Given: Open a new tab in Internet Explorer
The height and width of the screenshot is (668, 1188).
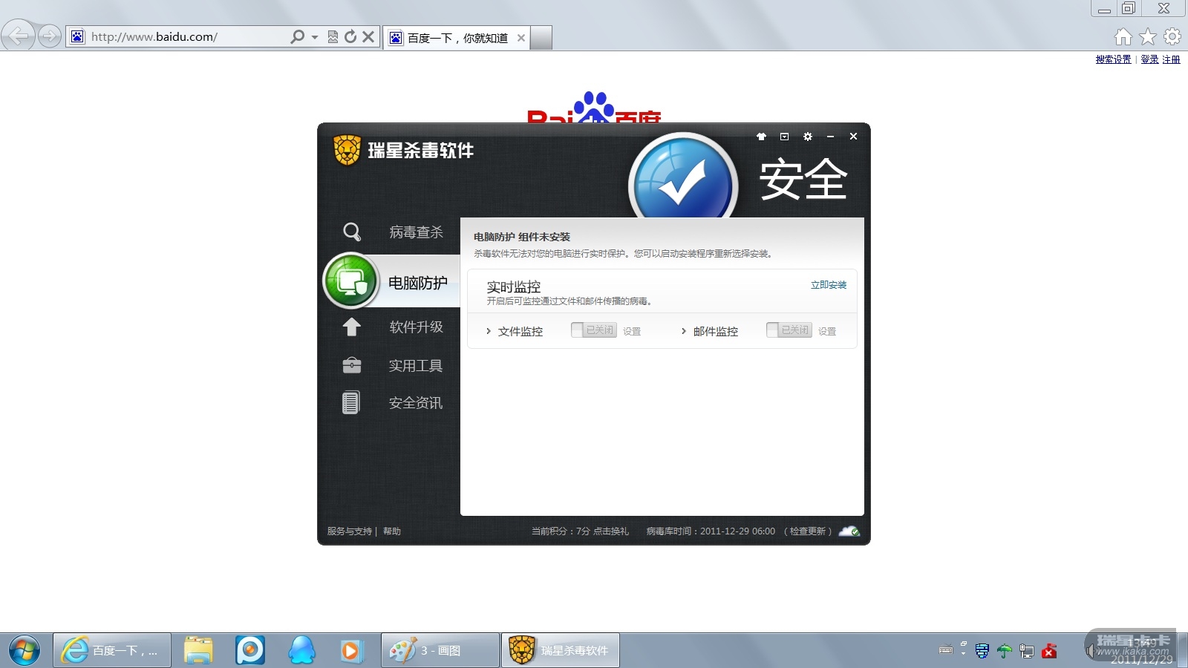Looking at the screenshot, I should pos(541,38).
